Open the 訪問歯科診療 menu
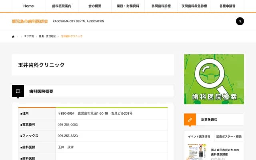The image size is (256, 160). coord(161,6)
